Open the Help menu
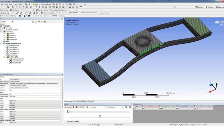Screen dimensions: 224x126 click(x=20, y=4)
